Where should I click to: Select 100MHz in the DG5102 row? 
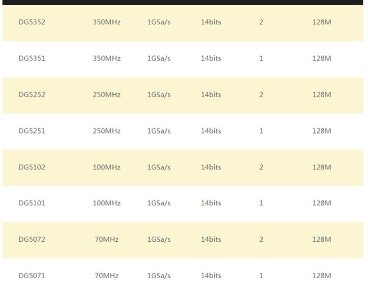pos(107,167)
